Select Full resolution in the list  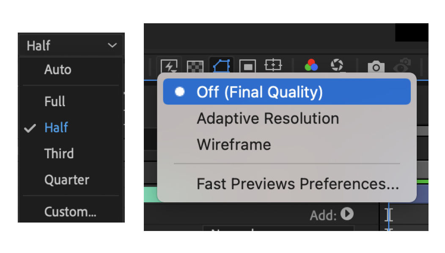[x=55, y=102]
